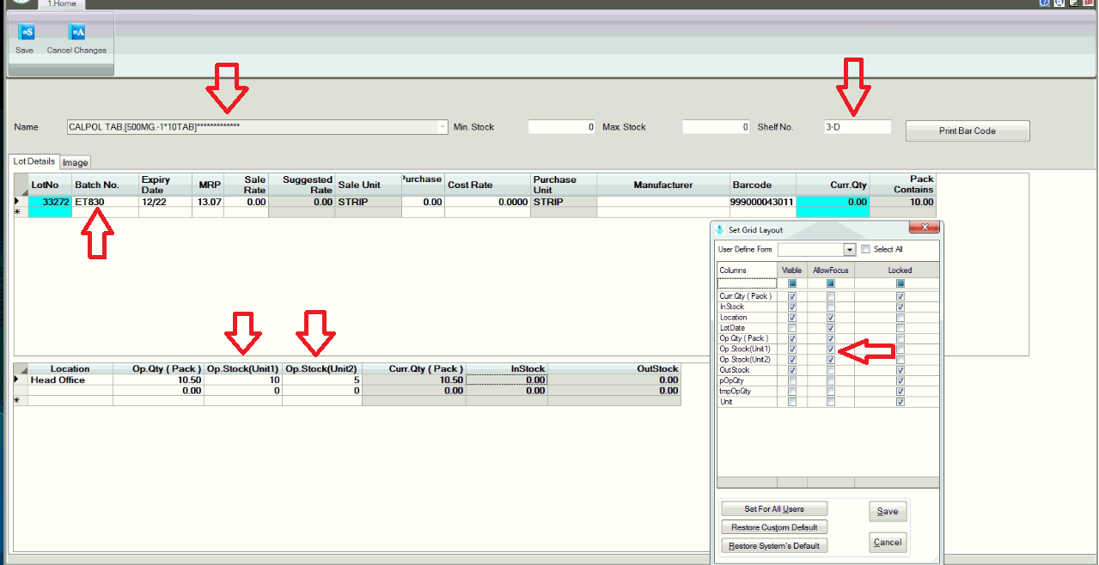Click the InStock column header in grid
The width and height of the screenshot is (1099, 565).
click(x=506, y=368)
